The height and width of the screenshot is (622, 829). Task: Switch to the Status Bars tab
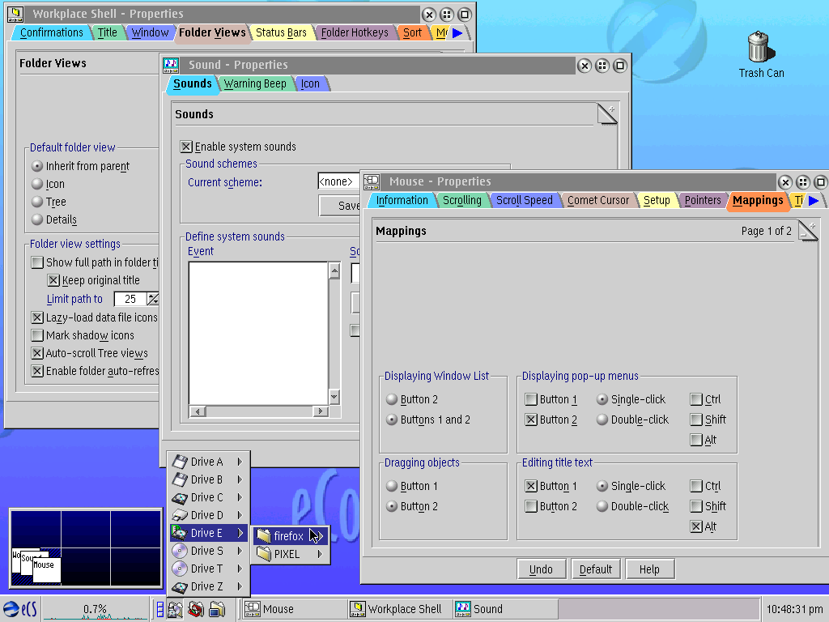[281, 32]
